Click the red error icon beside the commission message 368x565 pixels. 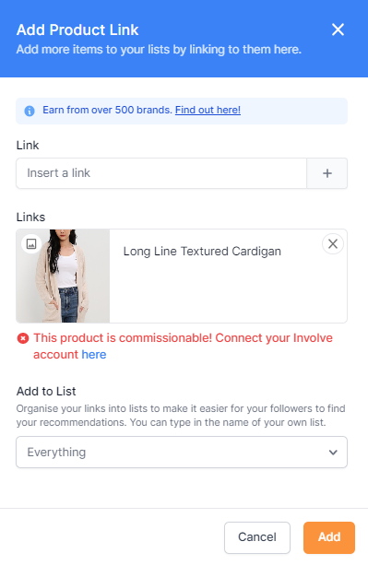click(23, 338)
